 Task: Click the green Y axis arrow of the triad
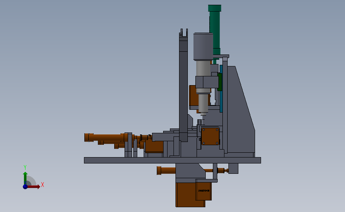tap(25, 178)
